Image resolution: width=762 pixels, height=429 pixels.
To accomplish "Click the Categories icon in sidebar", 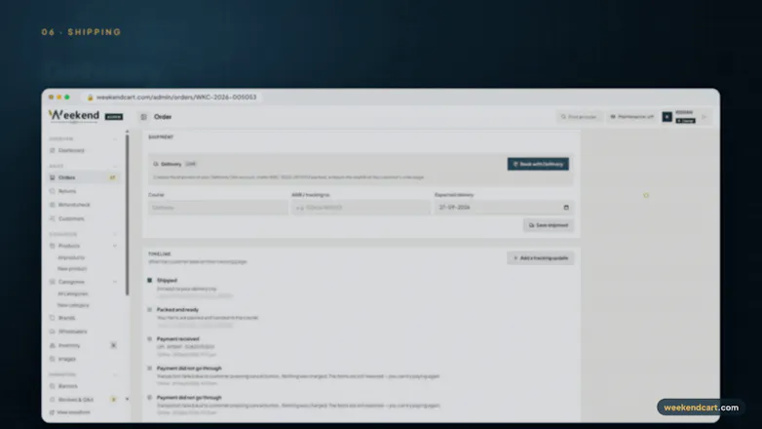I will pos(53,282).
